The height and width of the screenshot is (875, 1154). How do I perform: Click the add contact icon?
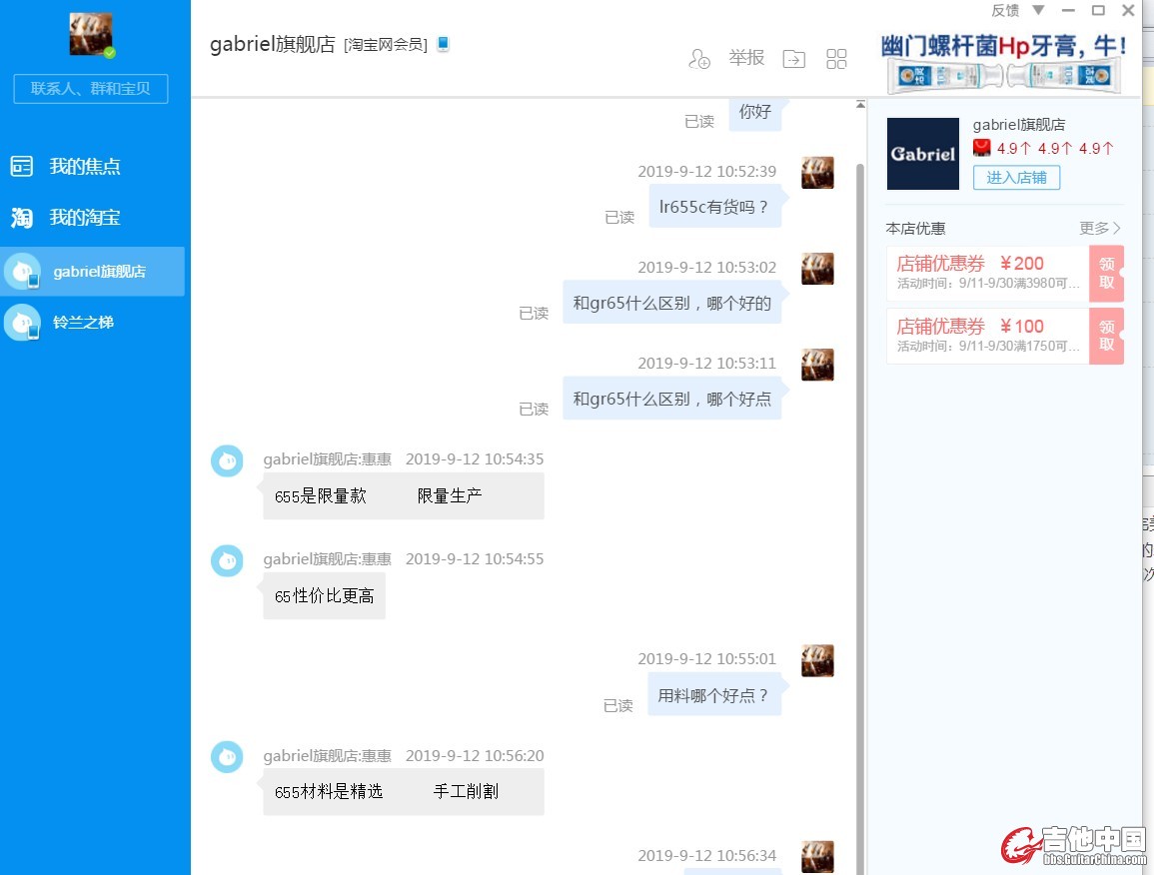(x=698, y=59)
